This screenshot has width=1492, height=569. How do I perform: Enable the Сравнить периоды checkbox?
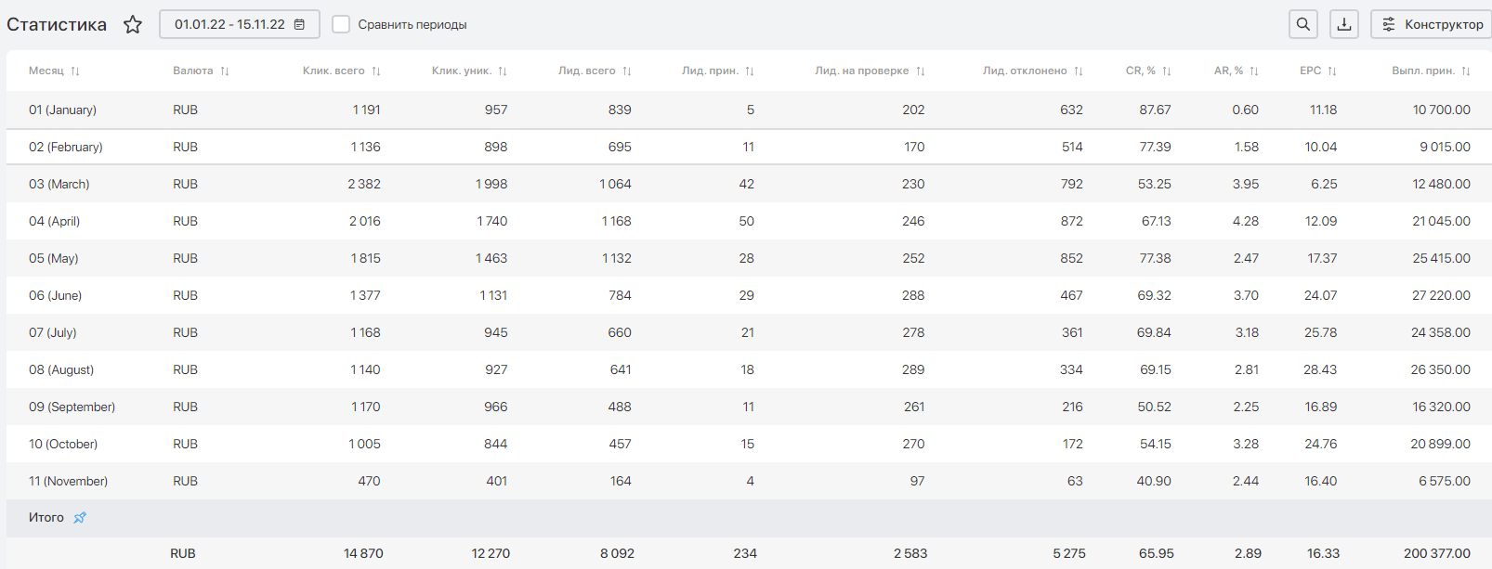tap(341, 25)
